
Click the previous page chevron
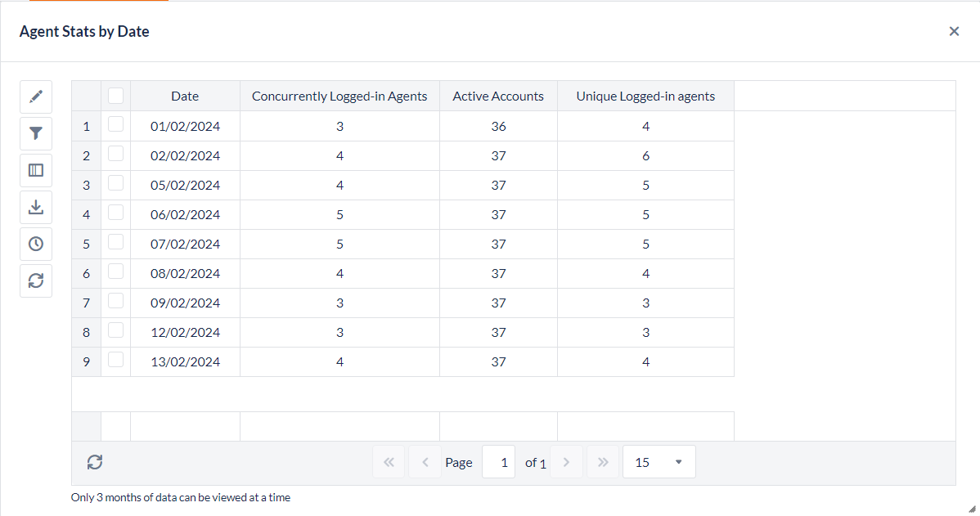(425, 461)
